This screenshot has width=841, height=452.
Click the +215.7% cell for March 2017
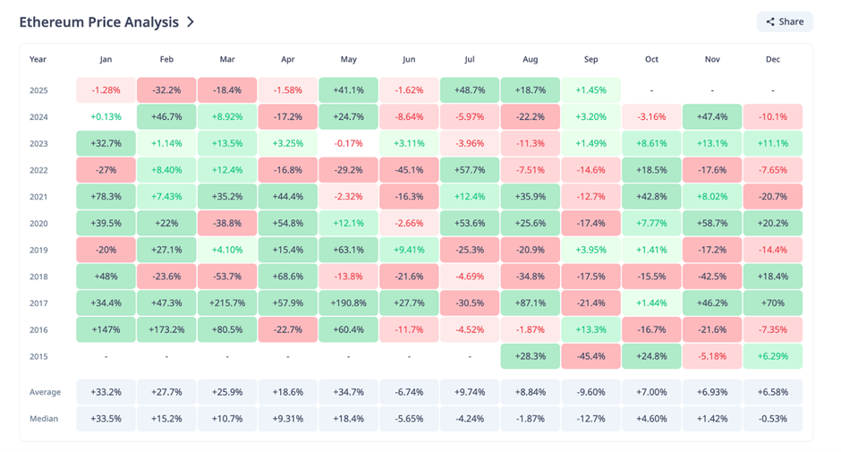(227, 303)
